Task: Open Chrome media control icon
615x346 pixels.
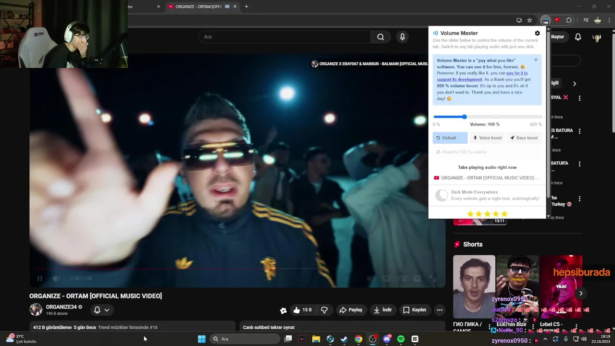Action: [586, 20]
